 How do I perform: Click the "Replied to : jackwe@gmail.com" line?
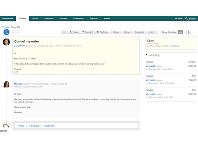click(x=28, y=87)
